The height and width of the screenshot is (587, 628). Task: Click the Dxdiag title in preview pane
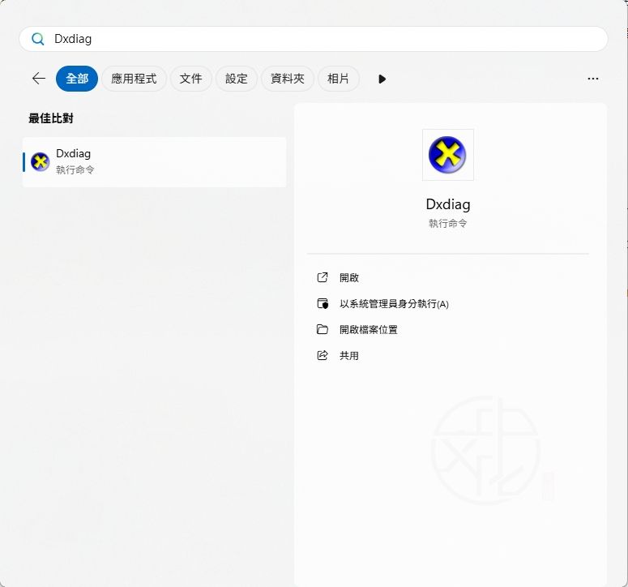point(448,205)
